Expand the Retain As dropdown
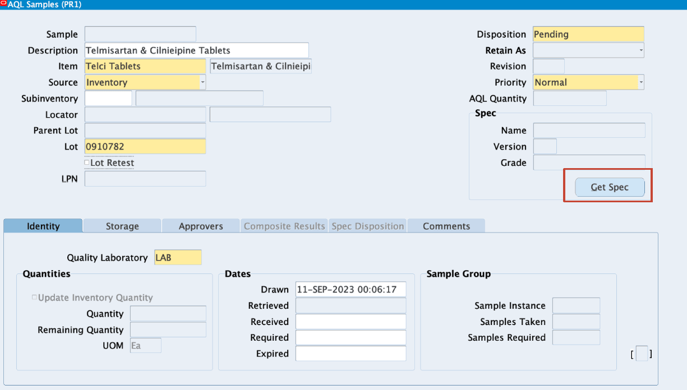Image resolution: width=687 pixels, height=390 pixels. (641, 50)
